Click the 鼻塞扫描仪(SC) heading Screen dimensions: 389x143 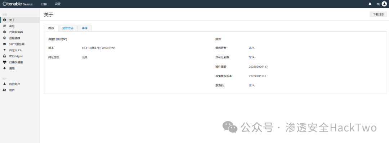(x=58, y=39)
